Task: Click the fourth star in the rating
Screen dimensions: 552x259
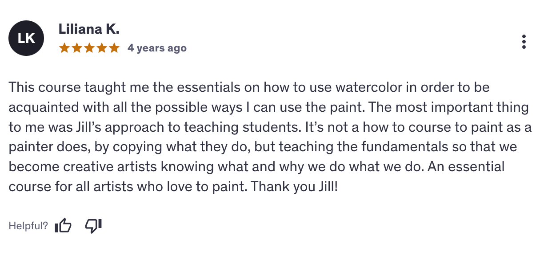Action: (102, 48)
